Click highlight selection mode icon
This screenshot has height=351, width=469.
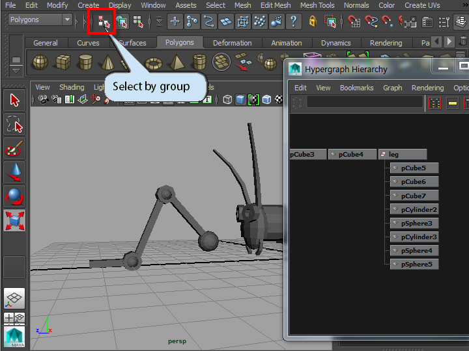330,21
